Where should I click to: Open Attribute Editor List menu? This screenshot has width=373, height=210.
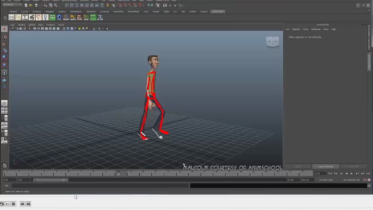[287, 29]
